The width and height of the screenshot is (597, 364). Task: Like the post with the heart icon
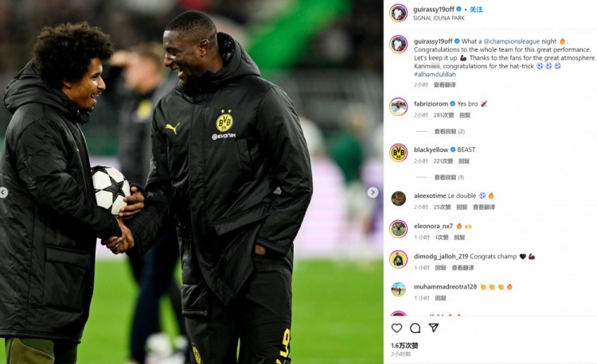(x=396, y=328)
